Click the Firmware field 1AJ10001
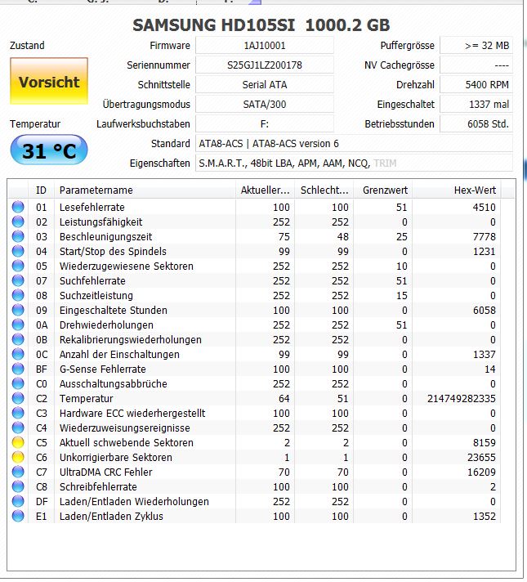The height and width of the screenshot is (582, 527). [x=264, y=45]
